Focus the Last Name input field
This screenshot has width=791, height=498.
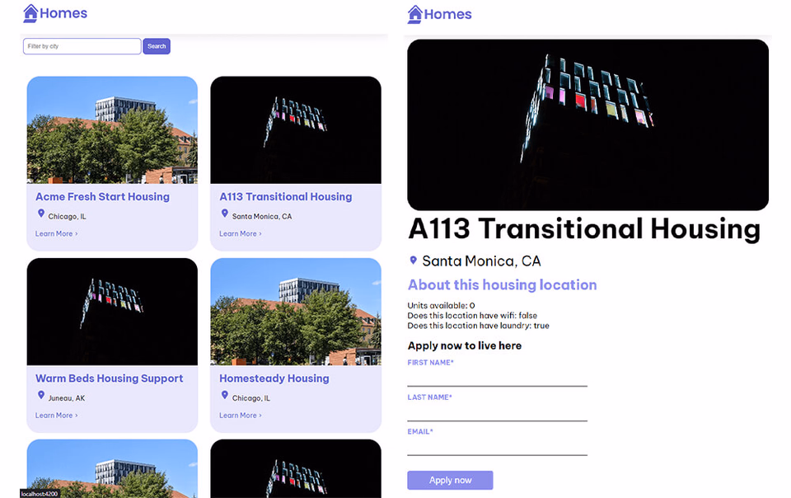pyautogui.click(x=497, y=412)
